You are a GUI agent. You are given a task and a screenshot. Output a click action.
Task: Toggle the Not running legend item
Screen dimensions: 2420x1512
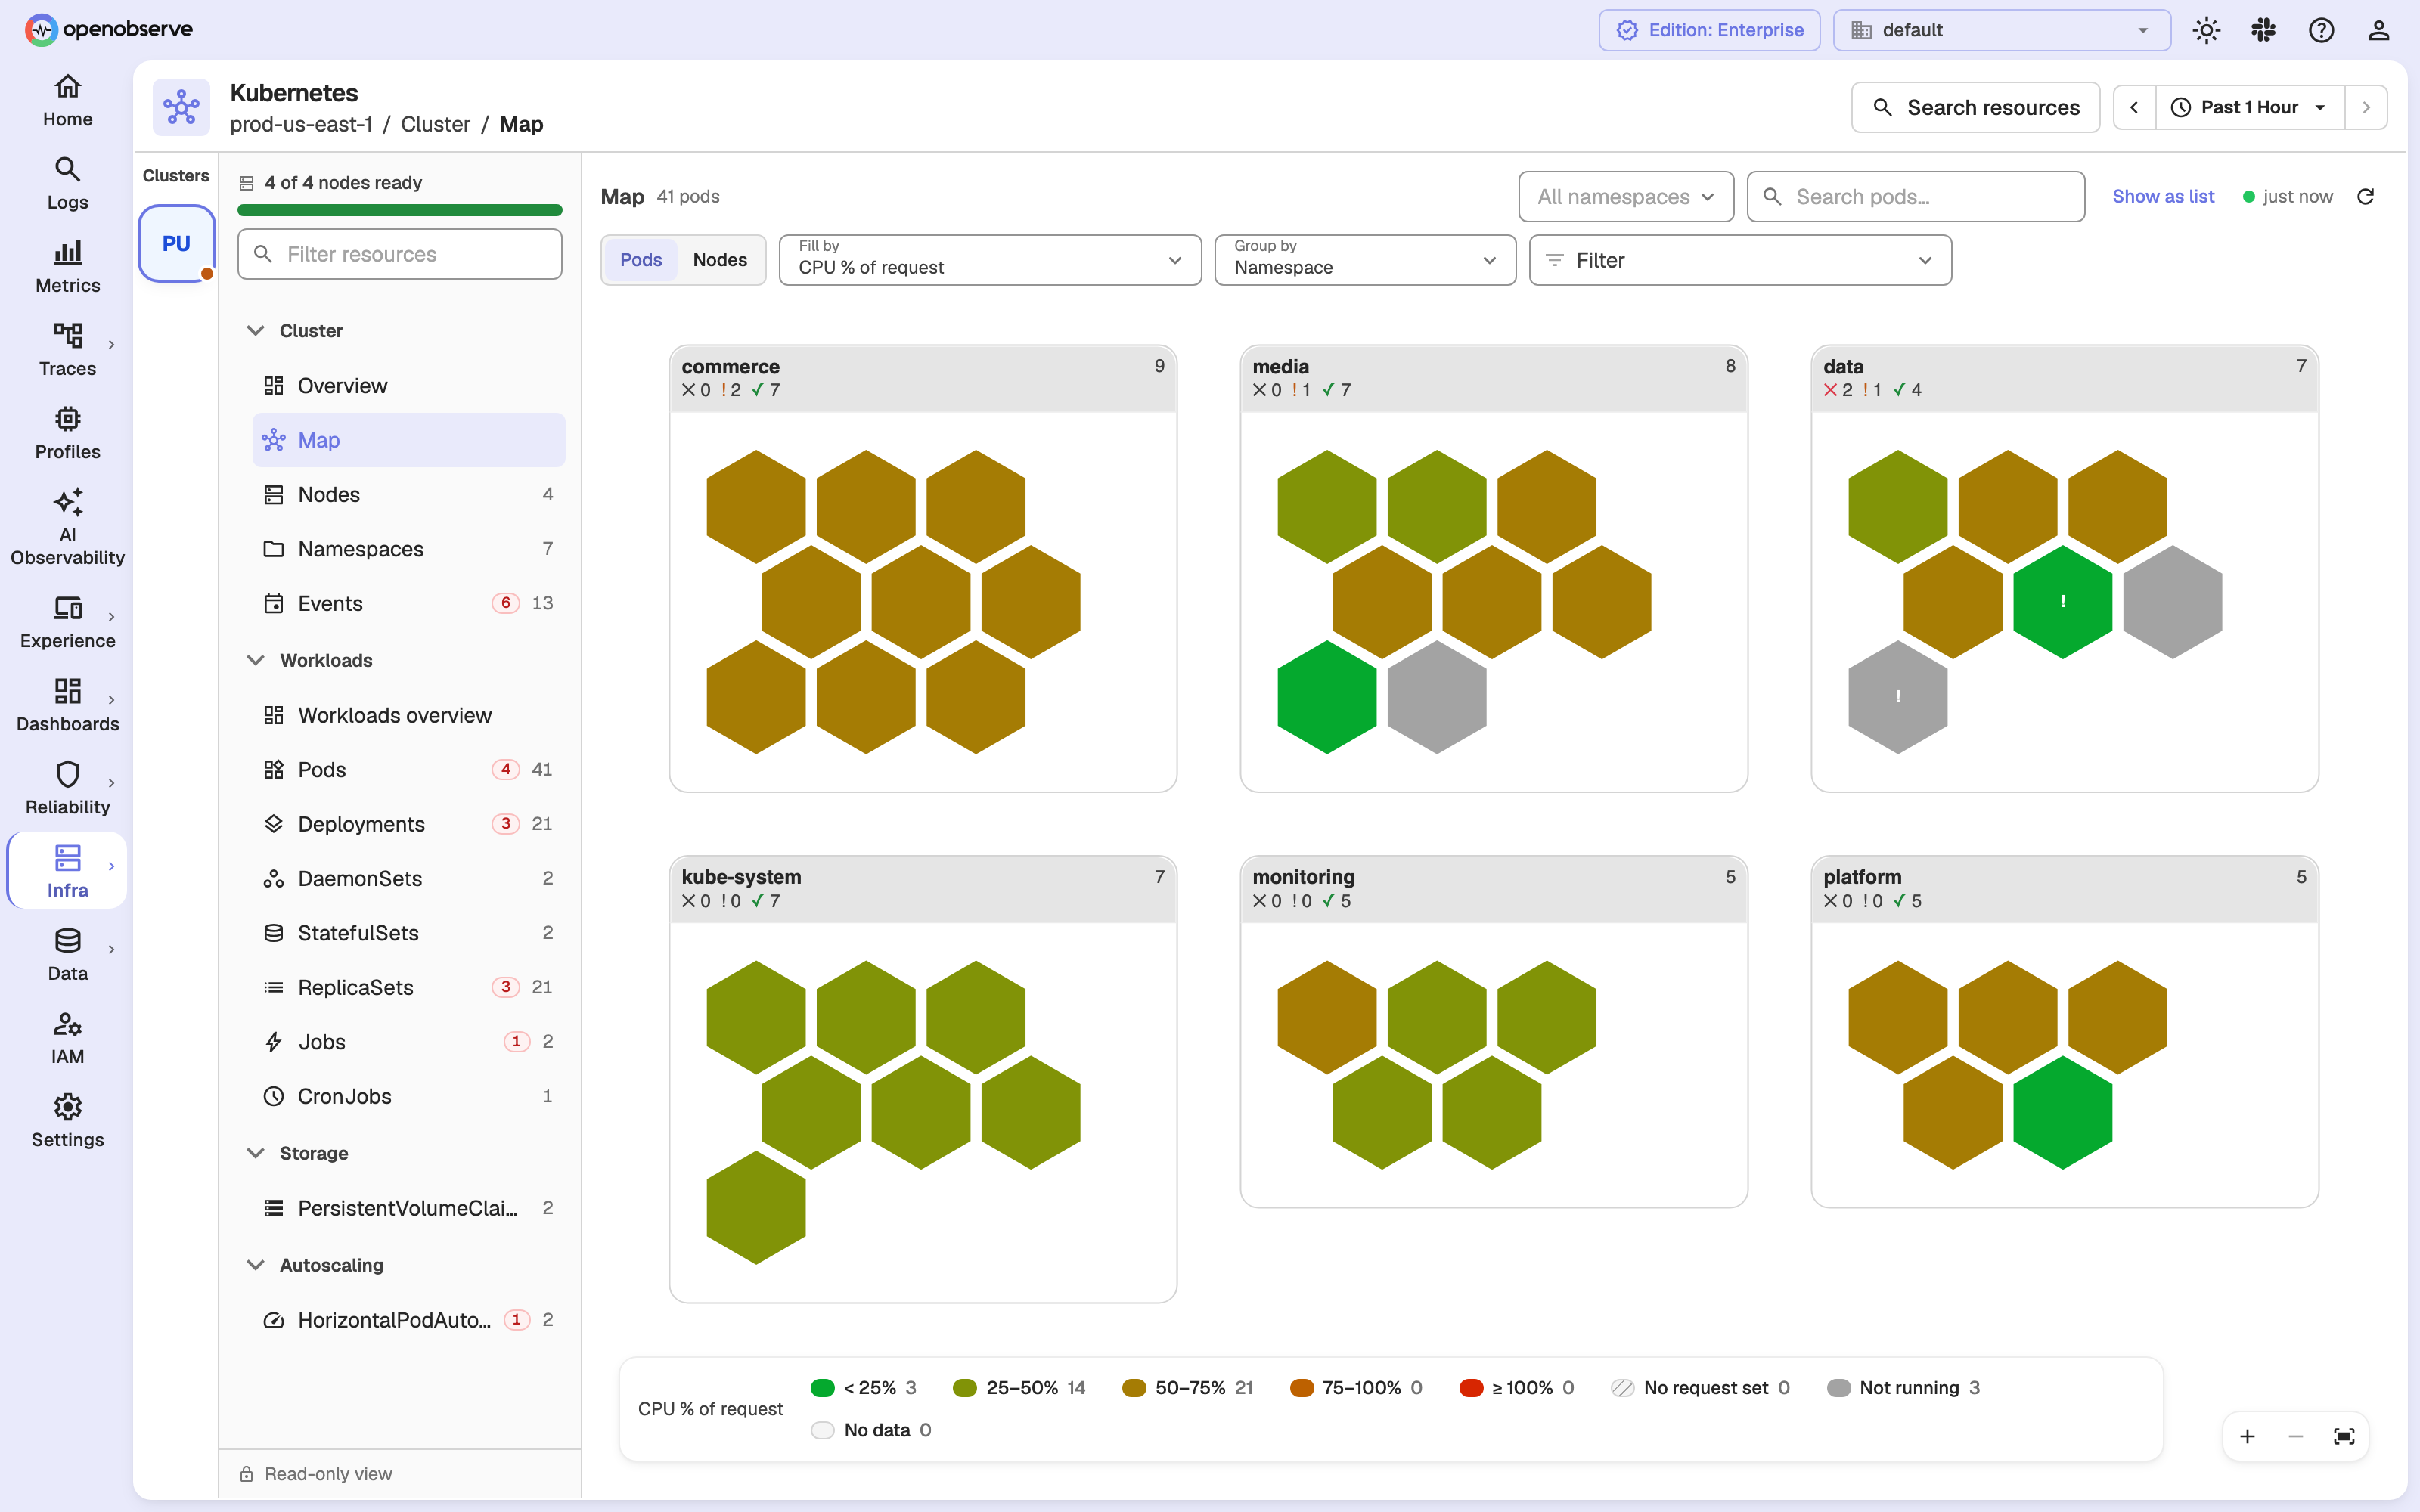(1903, 1388)
